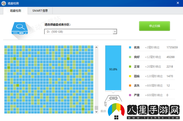Open the D: (500 GB) disk dropdown
Viewport: 183px width, 121px height.
[x=81, y=32]
